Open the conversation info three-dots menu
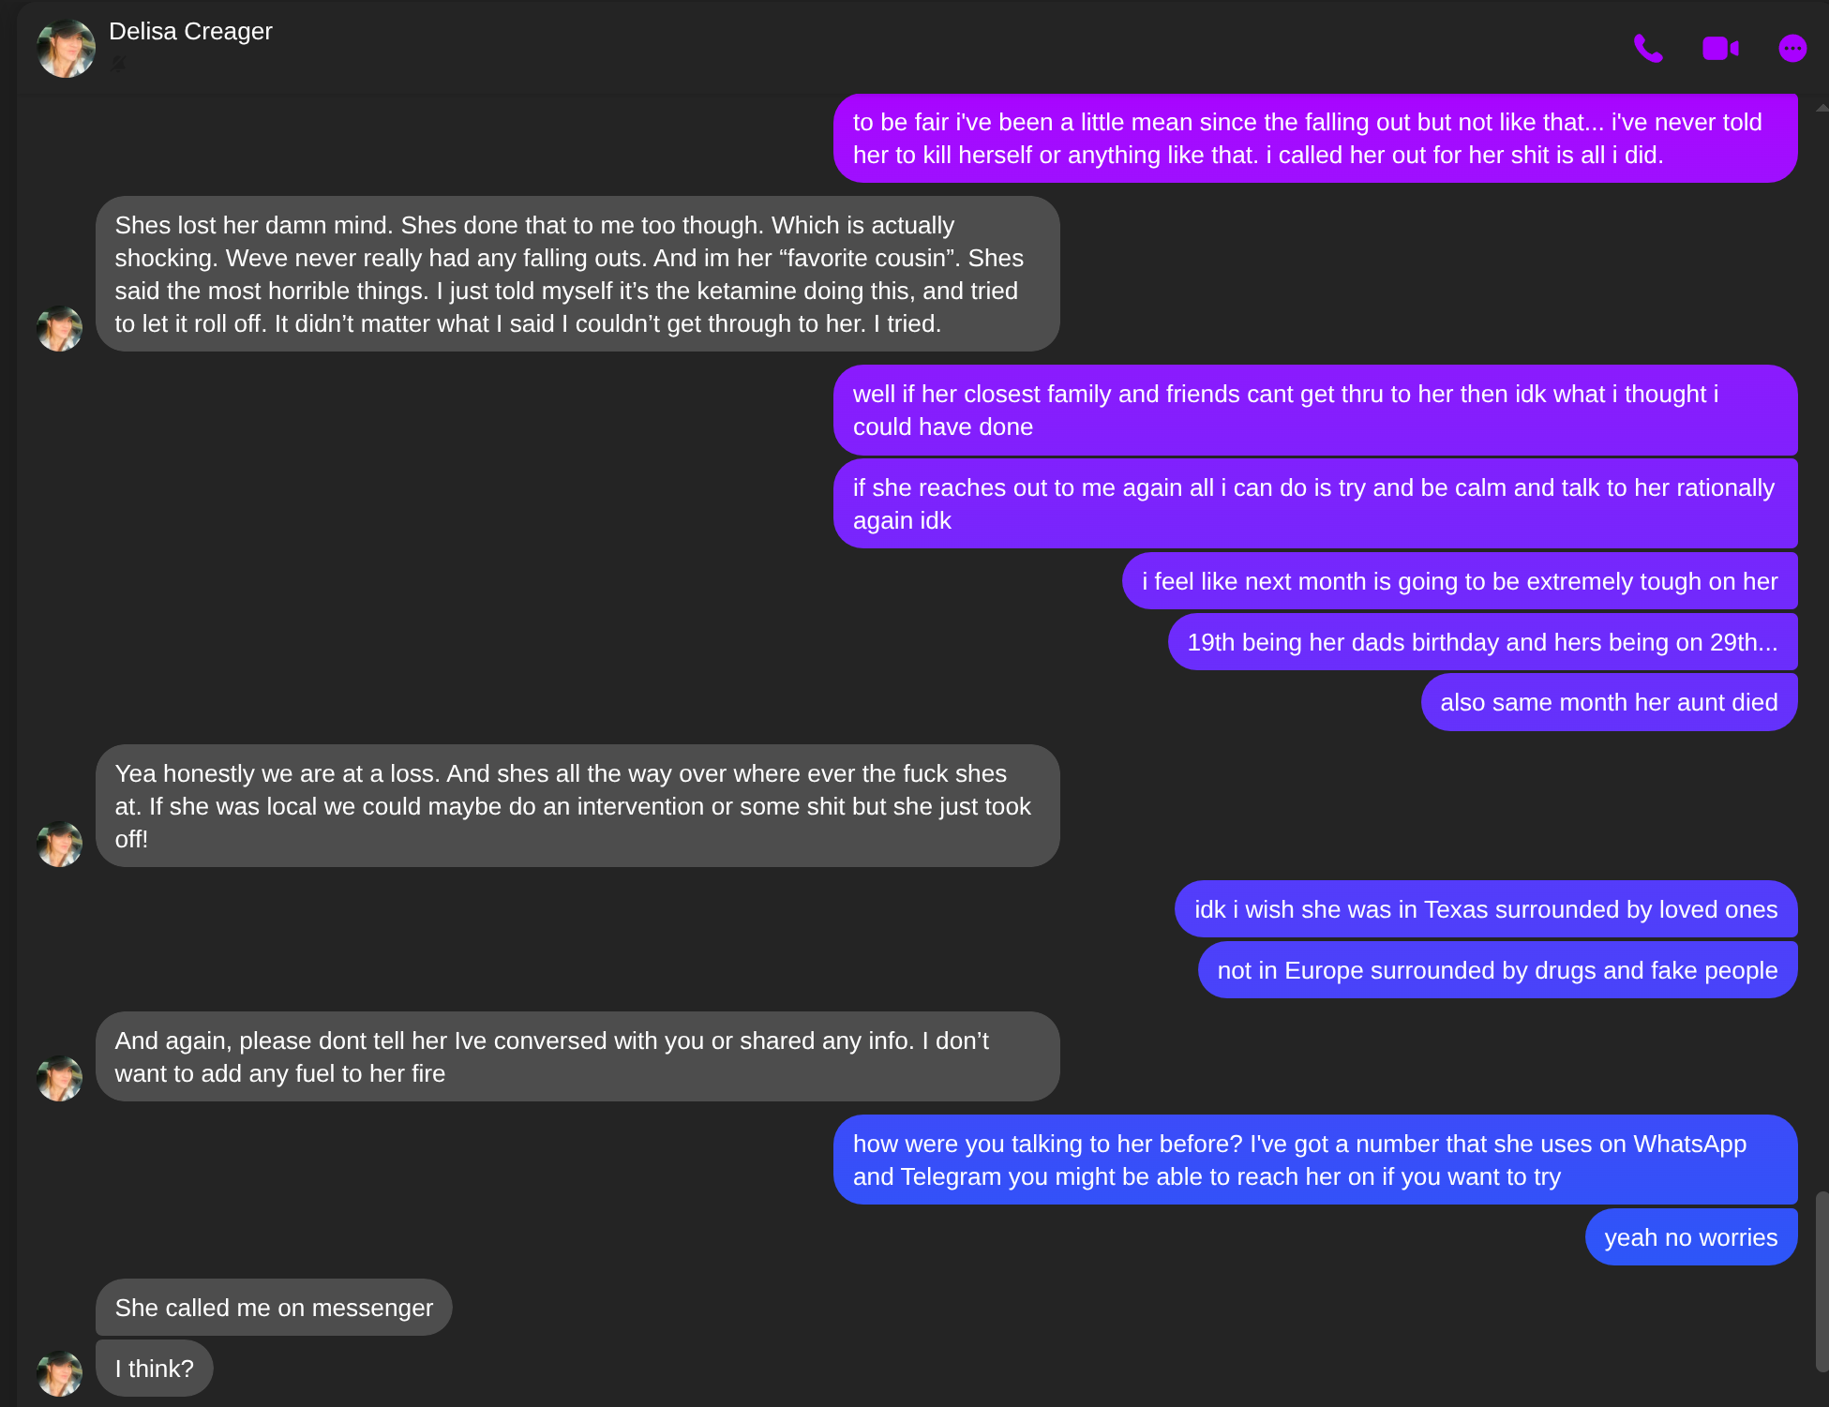 click(1792, 48)
